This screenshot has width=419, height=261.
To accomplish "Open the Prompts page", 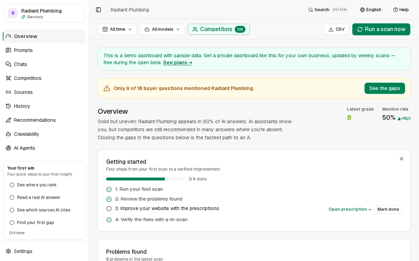I will coord(44,50).
